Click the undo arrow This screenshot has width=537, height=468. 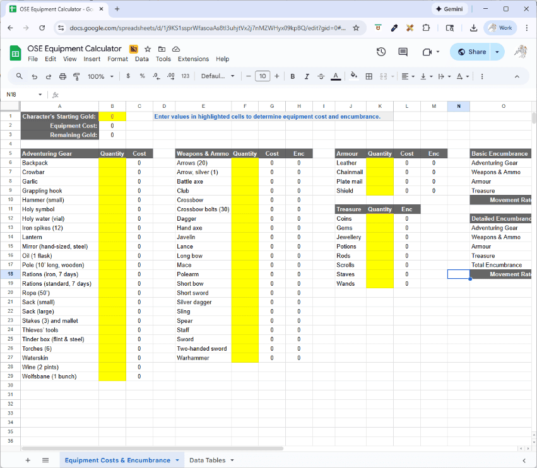click(34, 76)
